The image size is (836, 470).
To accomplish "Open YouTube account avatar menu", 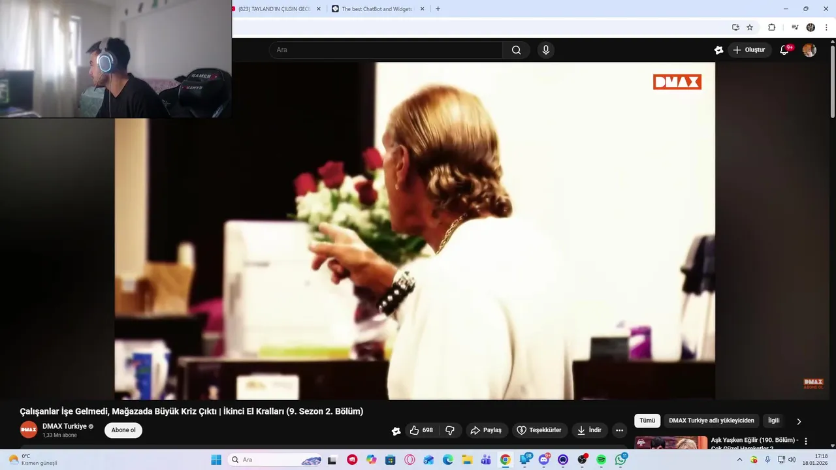I will [x=809, y=50].
